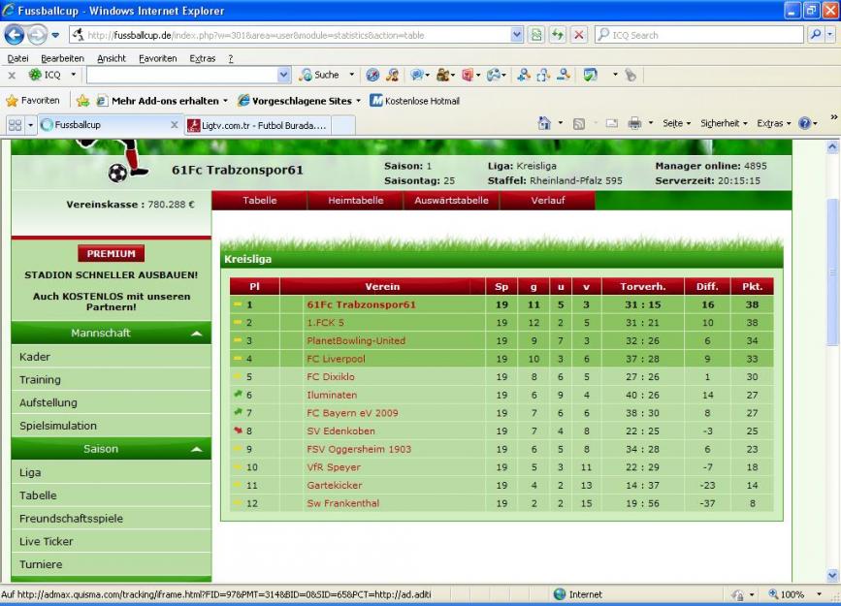Screen dimensions: 841x606
Task: Open the Sicherheit dropdown menu
Action: [x=723, y=124]
